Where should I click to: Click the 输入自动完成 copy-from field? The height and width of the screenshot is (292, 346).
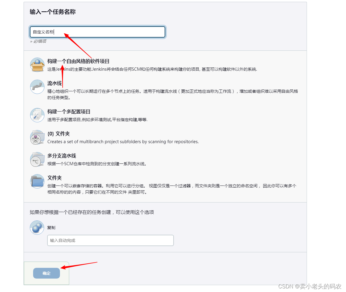click(x=110, y=240)
